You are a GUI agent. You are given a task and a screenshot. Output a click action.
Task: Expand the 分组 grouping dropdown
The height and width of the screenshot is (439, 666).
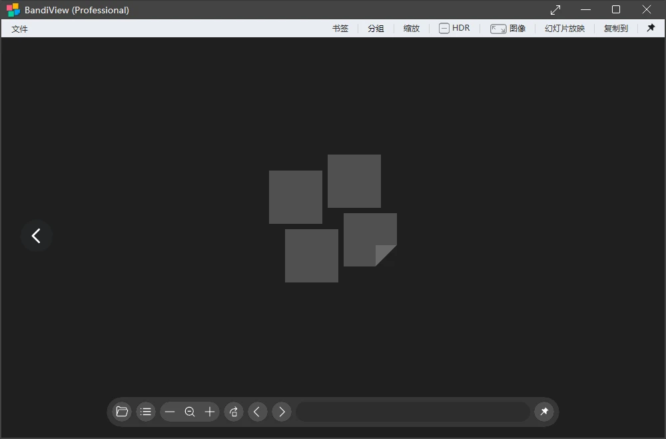coord(376,29)
